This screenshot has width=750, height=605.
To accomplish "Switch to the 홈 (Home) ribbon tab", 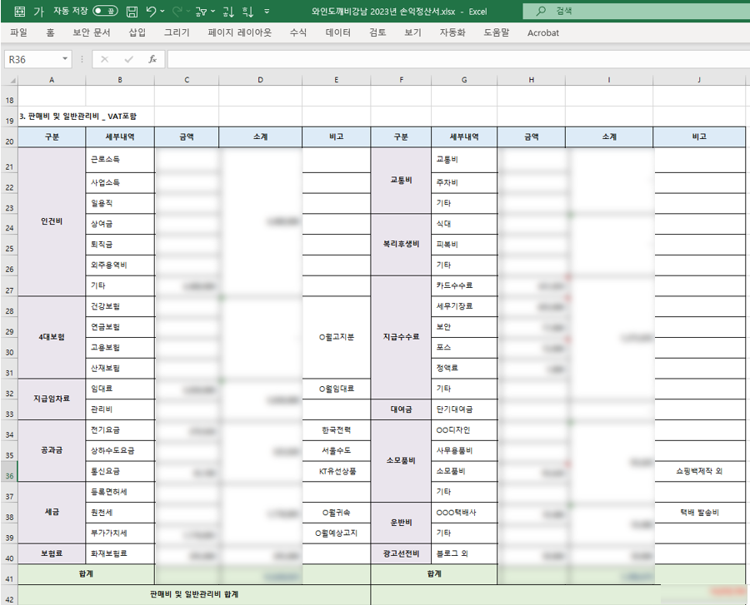I will [x=50, y=32].
